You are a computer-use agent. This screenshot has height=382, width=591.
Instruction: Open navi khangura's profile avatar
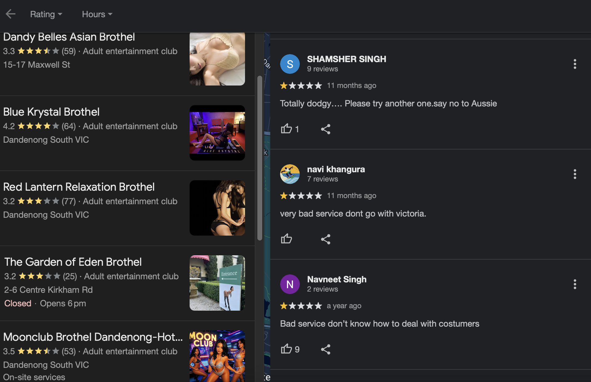click(290, 174)
